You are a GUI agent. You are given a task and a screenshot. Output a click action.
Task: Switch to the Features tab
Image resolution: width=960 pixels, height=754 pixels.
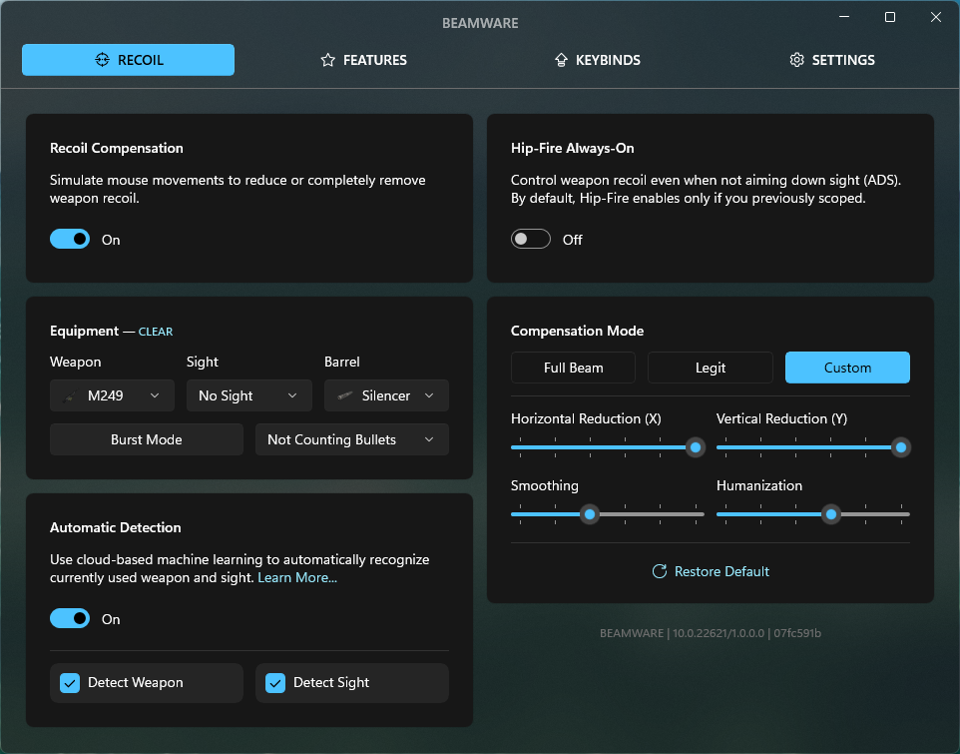pyautogui.click(x=363, y=60)
